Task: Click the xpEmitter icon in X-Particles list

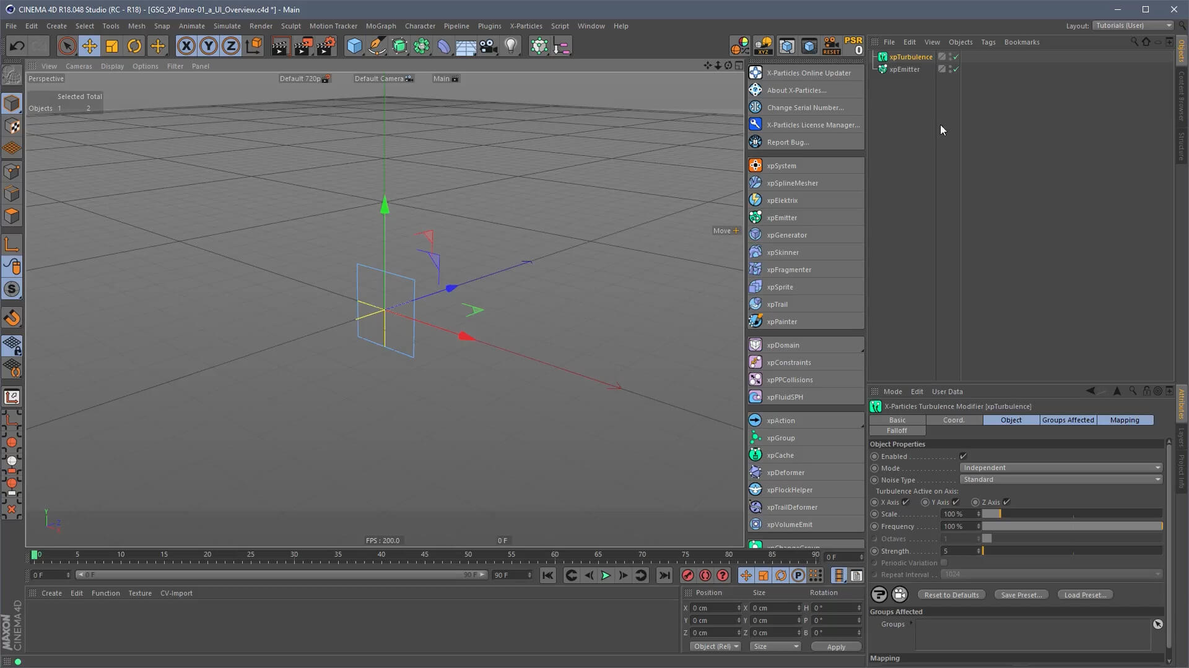Action: [755, 218]
